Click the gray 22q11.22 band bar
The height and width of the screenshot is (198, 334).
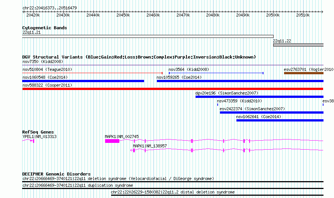pos(298,45)
